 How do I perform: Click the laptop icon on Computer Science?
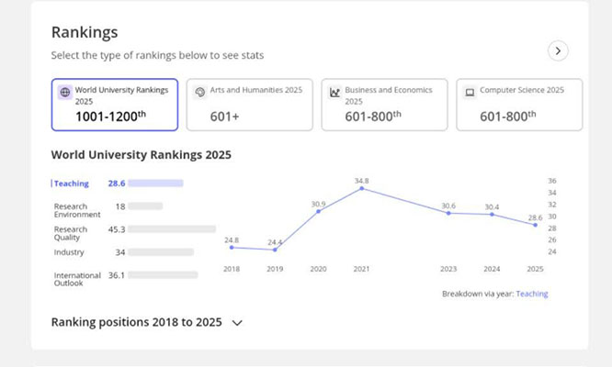click(x=470, y=92)
